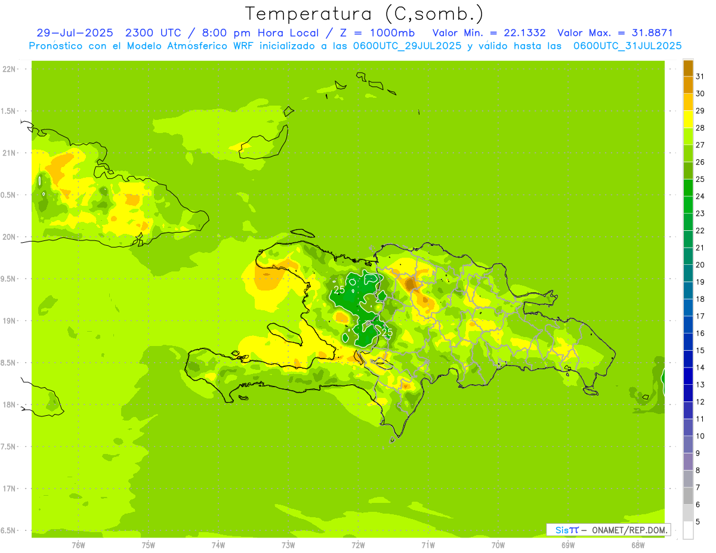Click the '75W' longitude label
This screenshot has width=716, height=553.
click(148, 545)
